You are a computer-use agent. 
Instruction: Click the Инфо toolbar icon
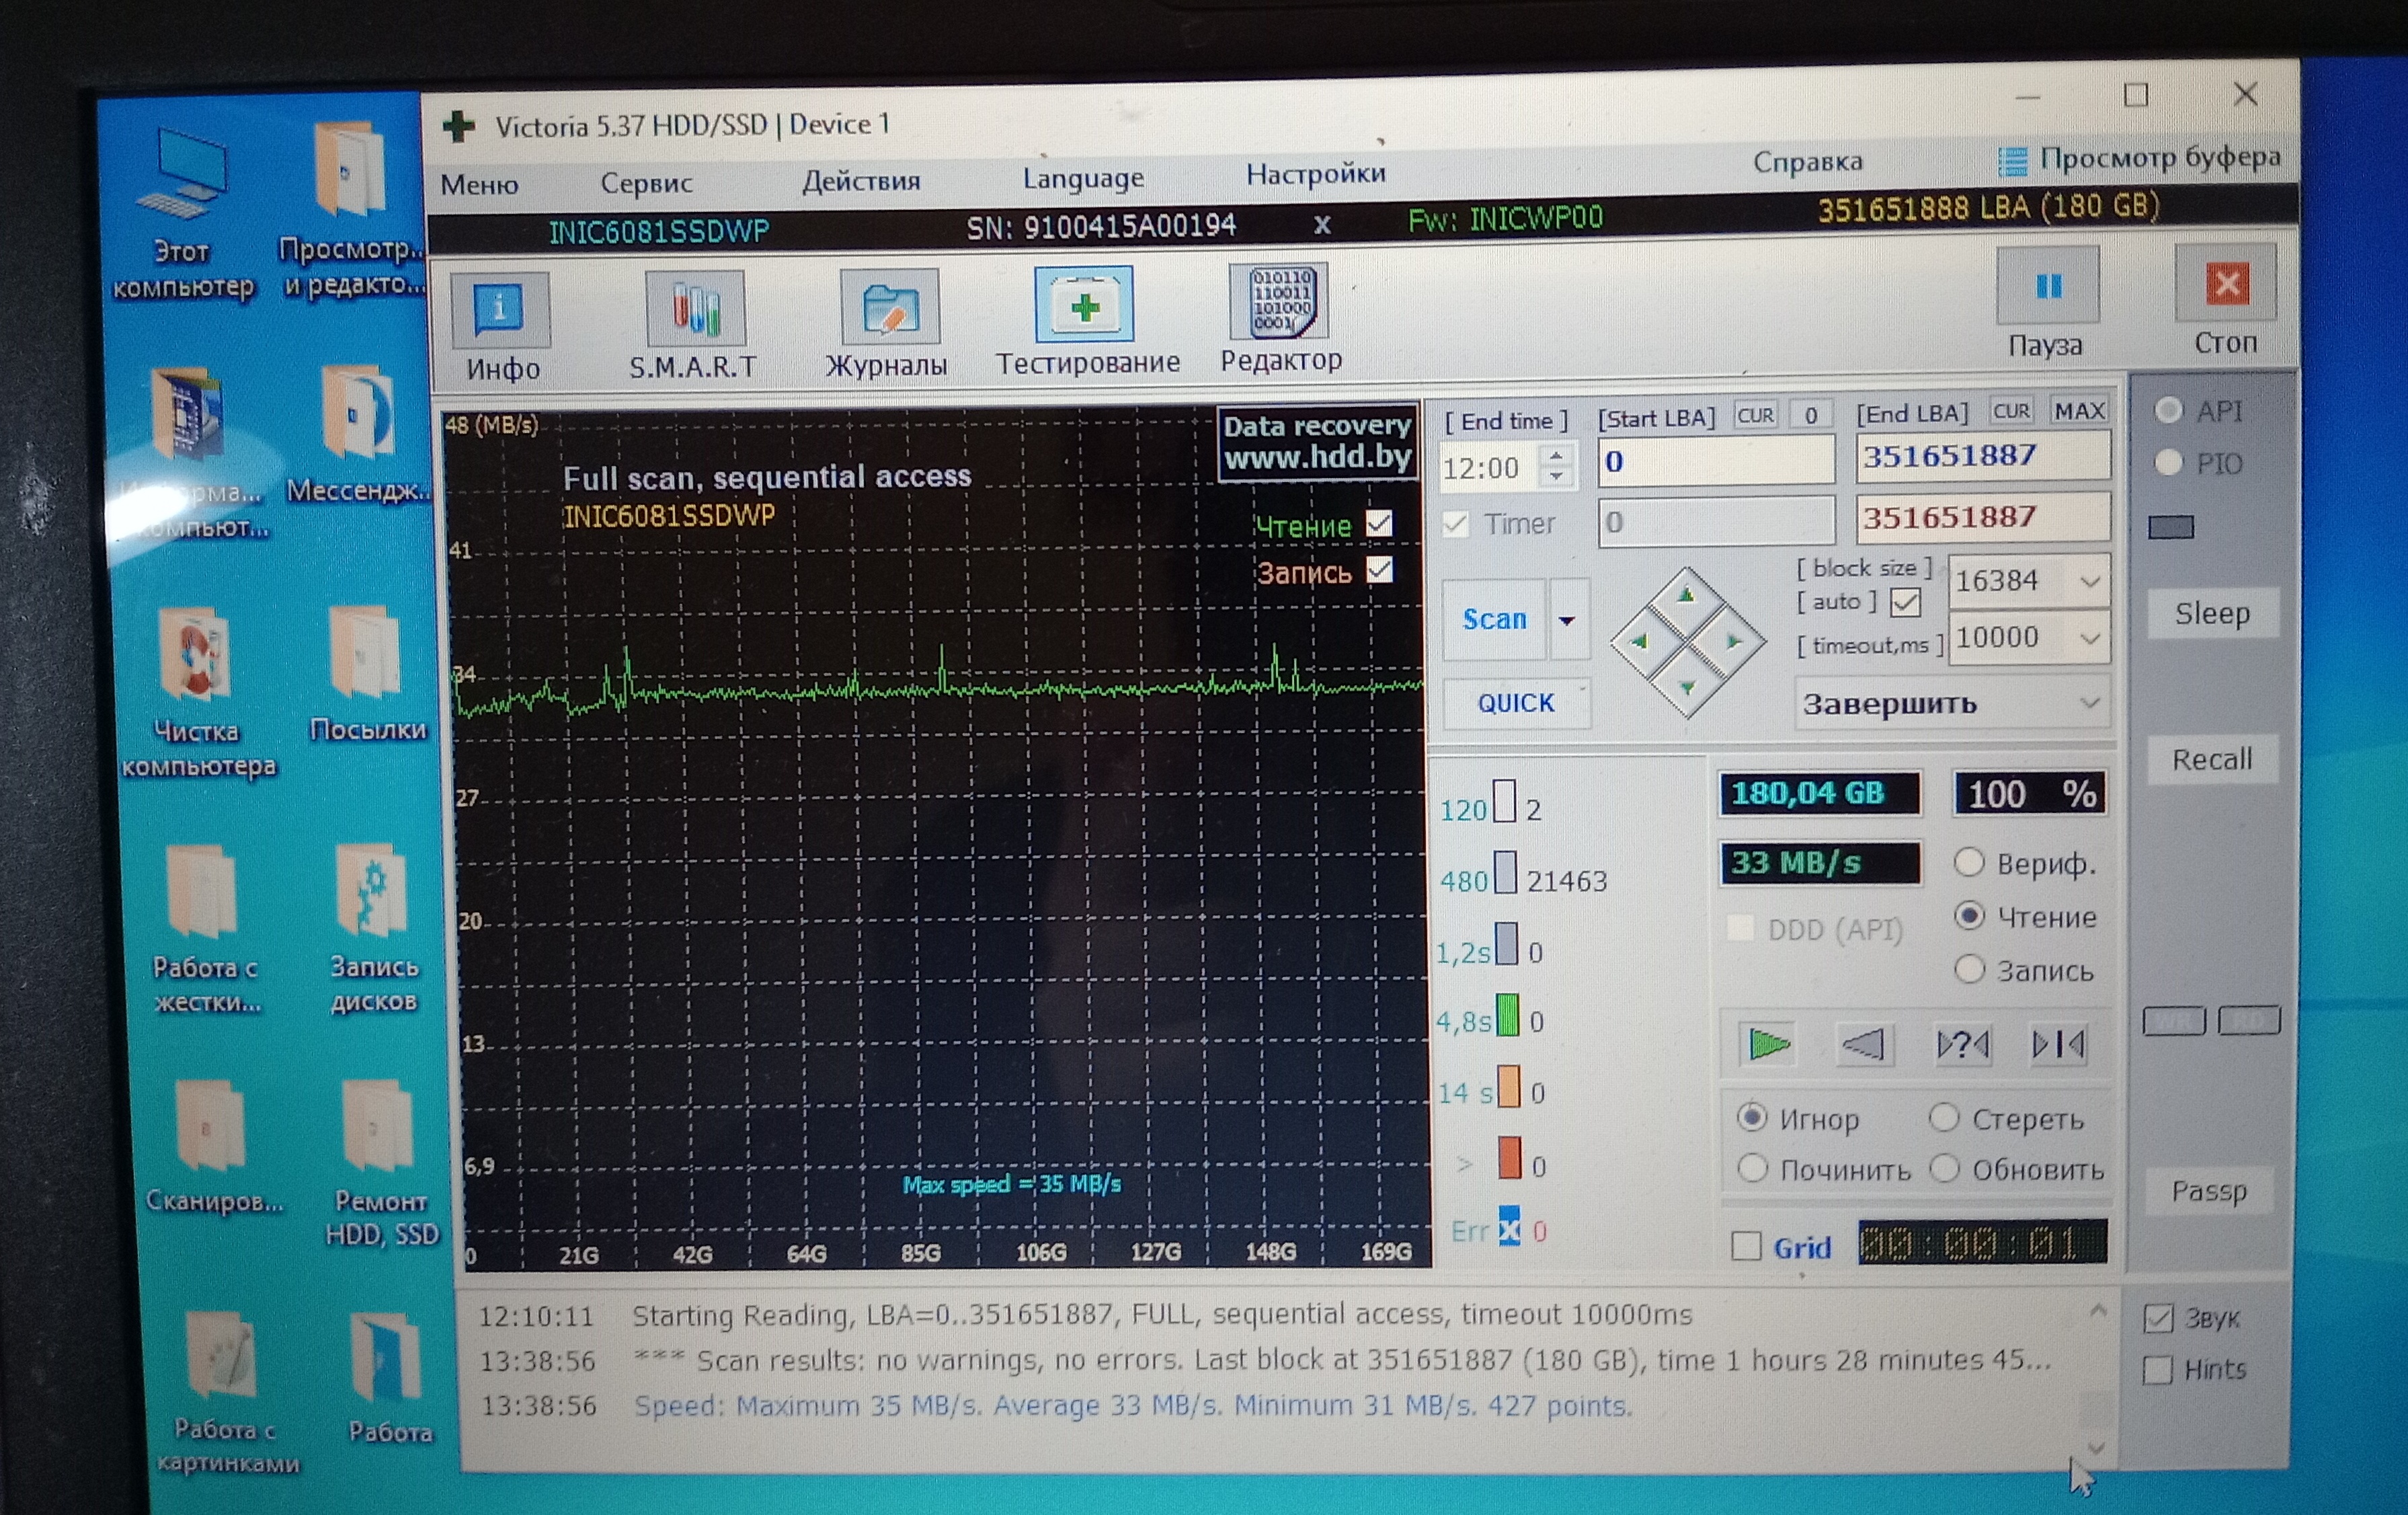(x=499, y=310)
